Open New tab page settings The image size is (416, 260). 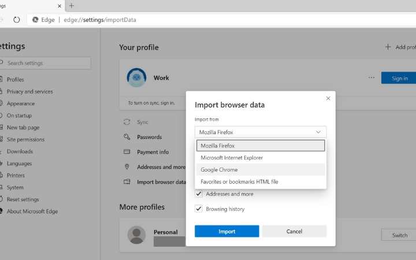pos(23,127)
